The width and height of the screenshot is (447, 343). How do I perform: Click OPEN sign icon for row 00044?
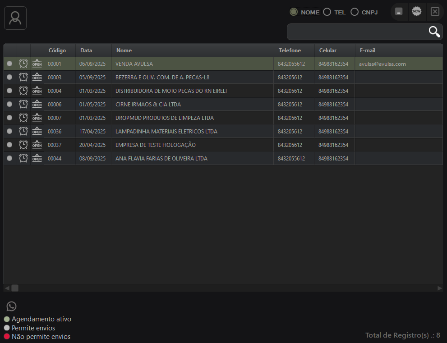pyautogui.click(x=37, y=159)
